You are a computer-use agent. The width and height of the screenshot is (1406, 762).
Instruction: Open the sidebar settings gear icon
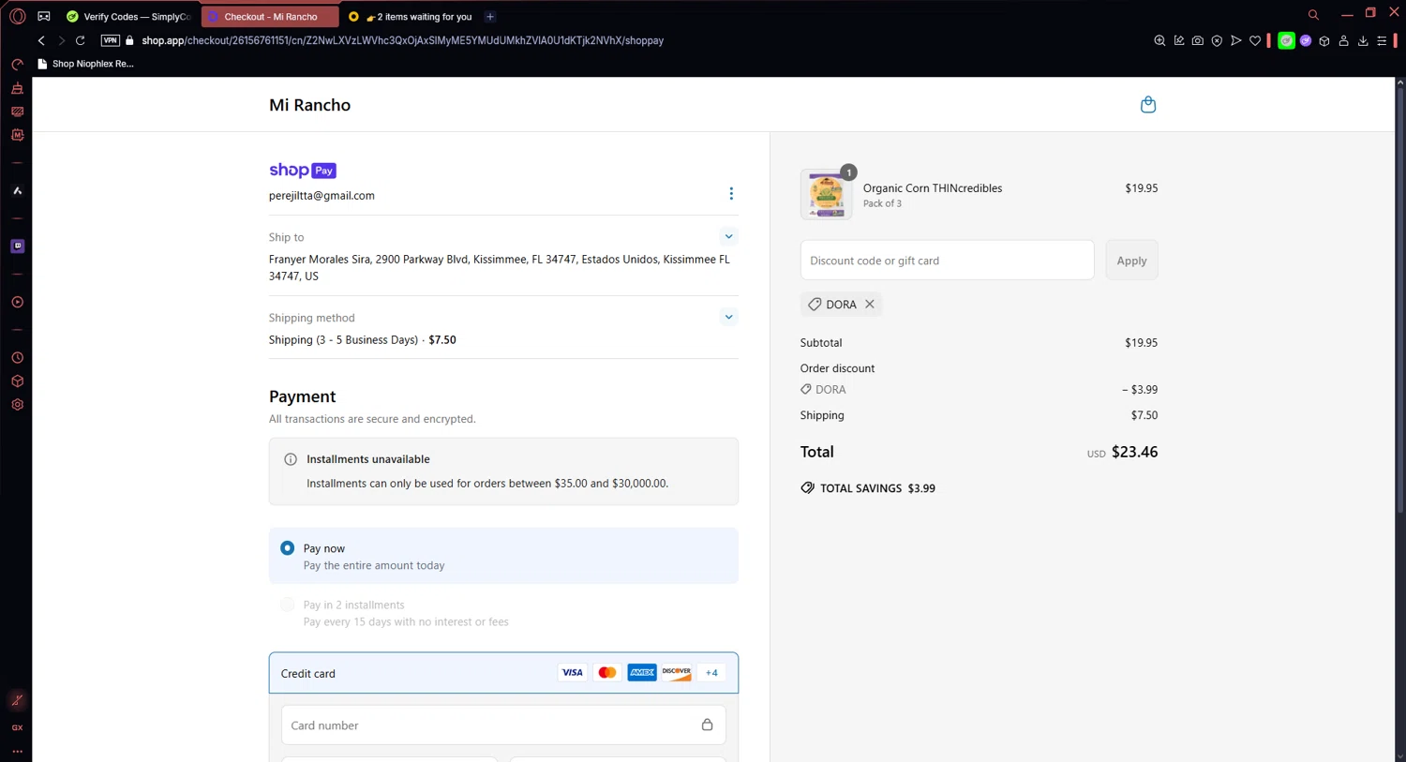point(17,405)
